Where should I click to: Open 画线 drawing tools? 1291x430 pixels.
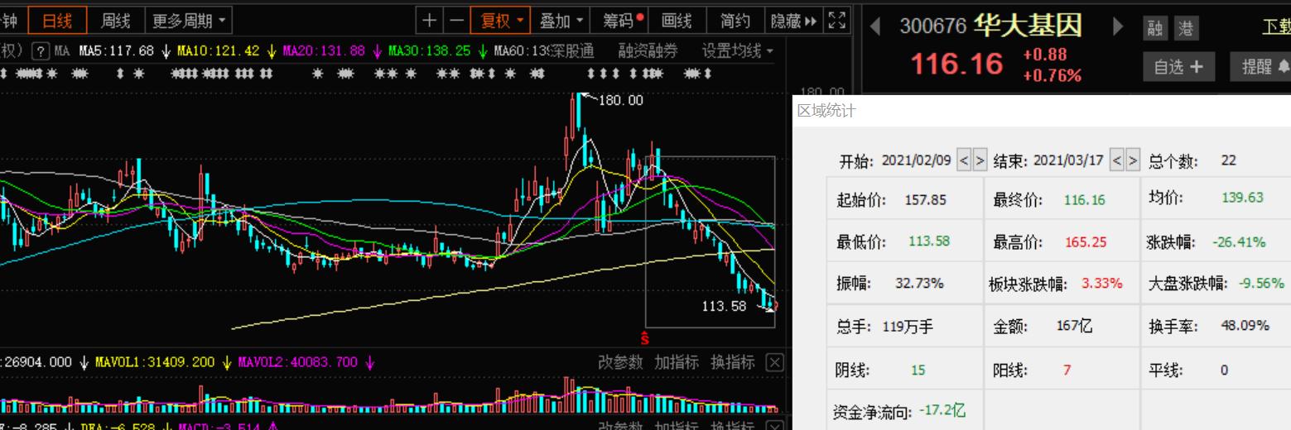tap(677, 20)
